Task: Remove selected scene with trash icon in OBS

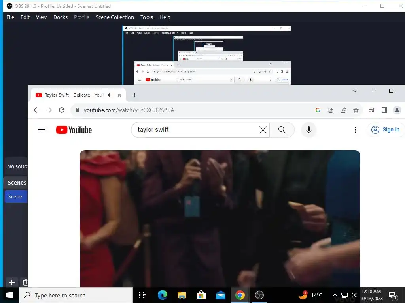Action: pos(25,282)
